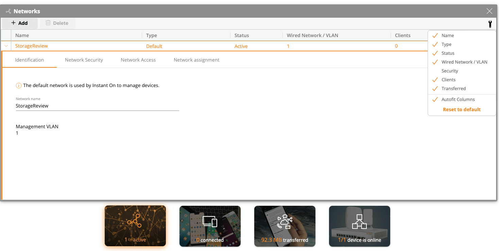Image resolution: width=499 pixels, height=251 pixels.
Task: Sort by the Status column header
Action: click(242, 35)
